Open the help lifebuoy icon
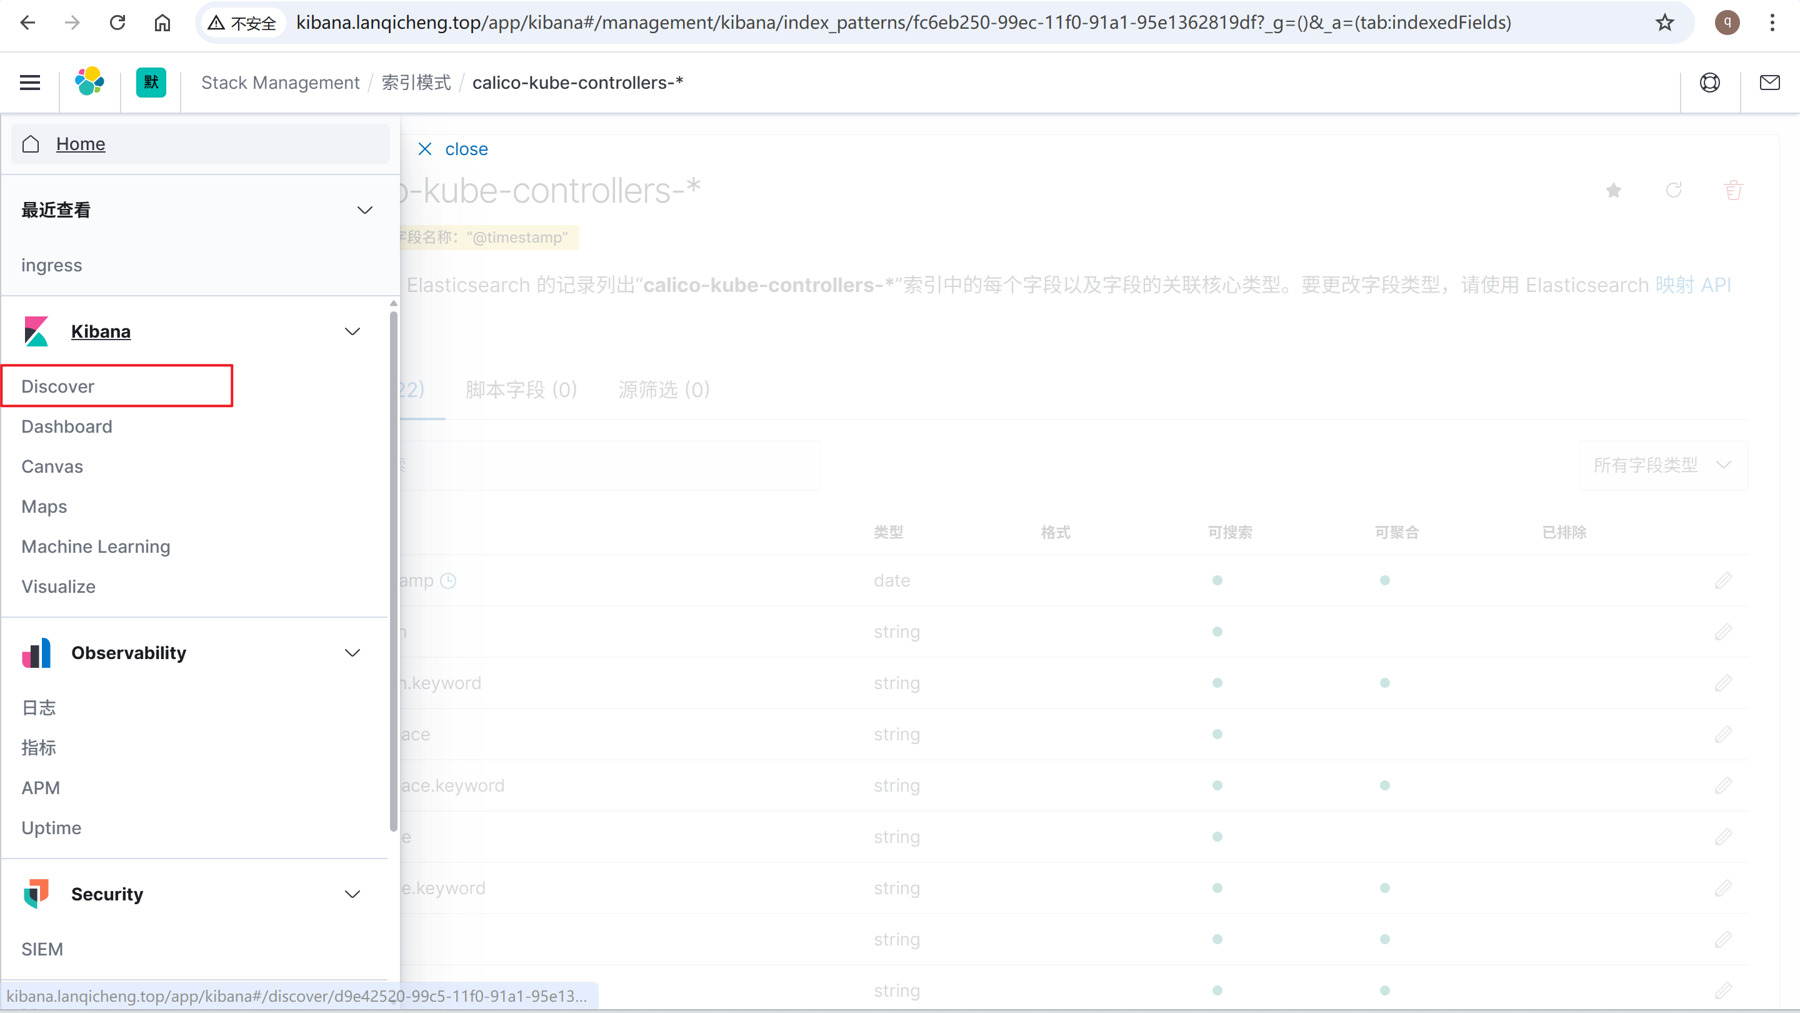1800x1013 pixels. 1710,83
